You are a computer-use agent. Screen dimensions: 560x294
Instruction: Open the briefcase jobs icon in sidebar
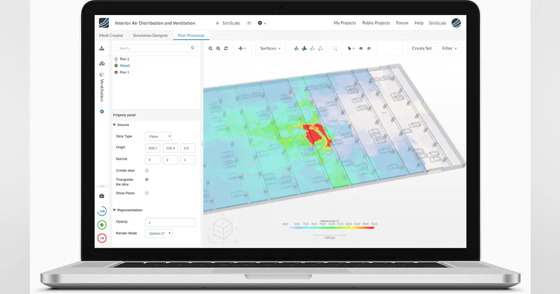tap(102, 196)
